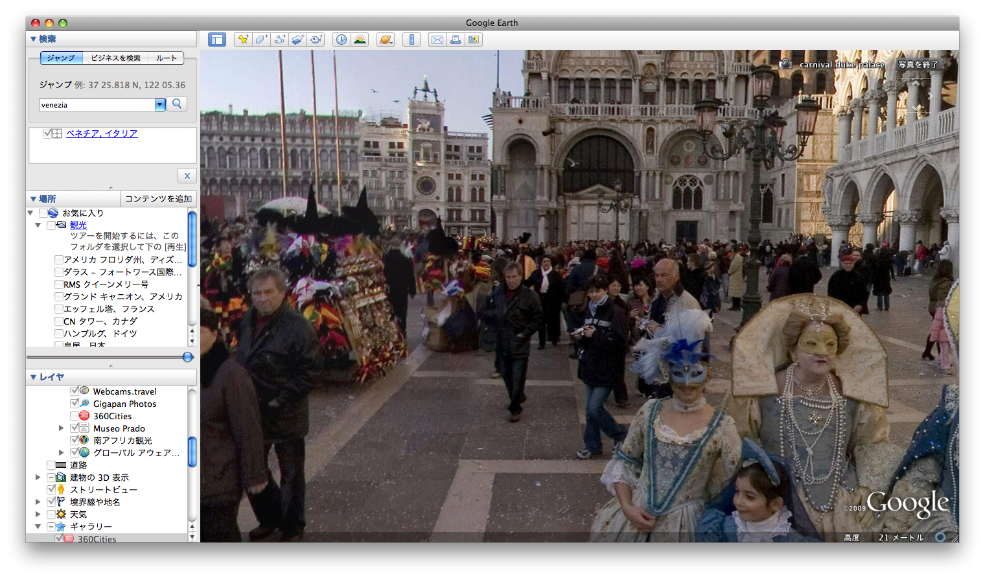Enable the 天気 weather layer checkbox
985x578 pixels.
coord(51,514)
